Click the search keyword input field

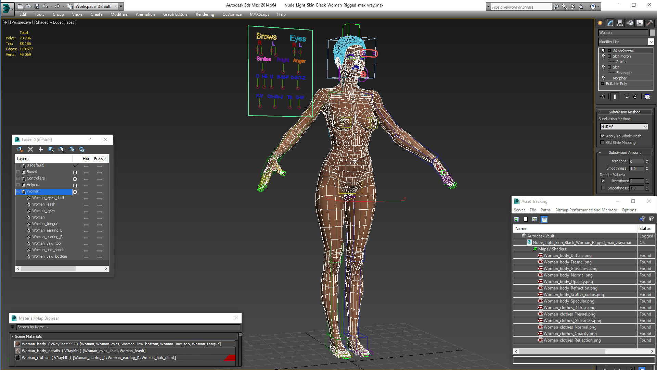click(521, 7)
